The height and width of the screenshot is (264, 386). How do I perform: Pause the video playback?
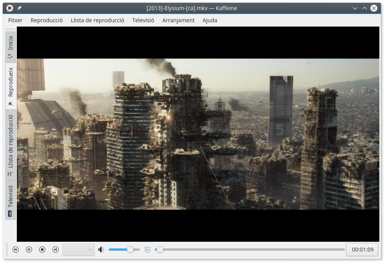click(29, 250)
